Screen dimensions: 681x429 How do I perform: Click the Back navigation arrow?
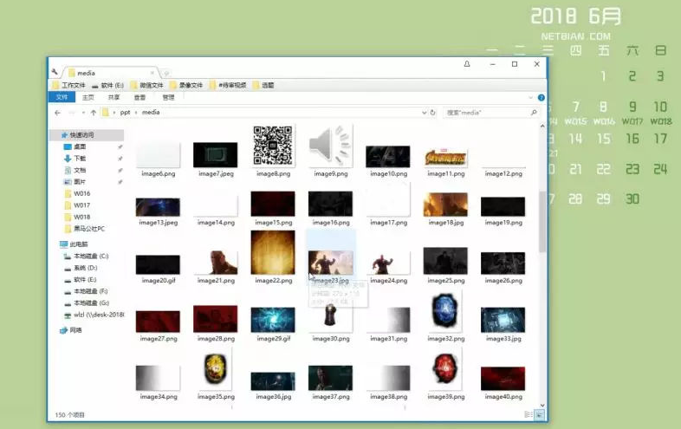[x=58, y=113]
